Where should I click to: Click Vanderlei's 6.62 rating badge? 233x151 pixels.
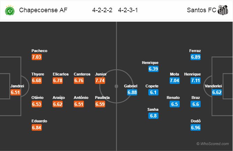coord(217,92)
